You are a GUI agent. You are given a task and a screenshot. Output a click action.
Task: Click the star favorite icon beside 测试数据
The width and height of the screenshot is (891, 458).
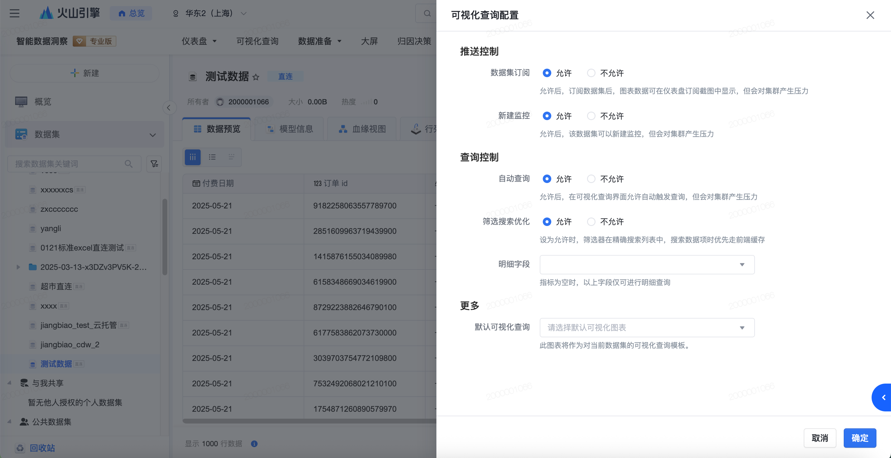255,77
